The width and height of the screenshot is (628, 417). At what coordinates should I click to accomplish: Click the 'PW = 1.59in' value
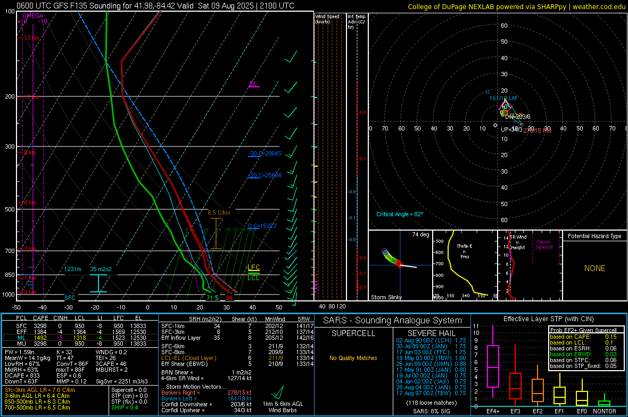tap(20, 352)
